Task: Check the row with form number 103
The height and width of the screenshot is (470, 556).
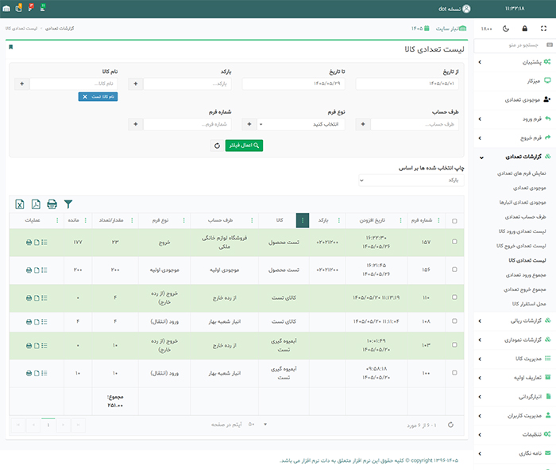Action: (x=454, y=344)
